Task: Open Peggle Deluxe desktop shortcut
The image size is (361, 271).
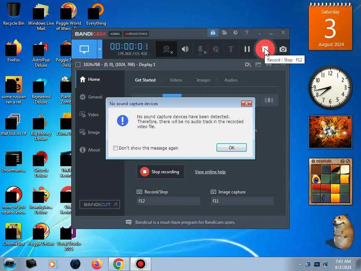Action: [x=41, y=234]
